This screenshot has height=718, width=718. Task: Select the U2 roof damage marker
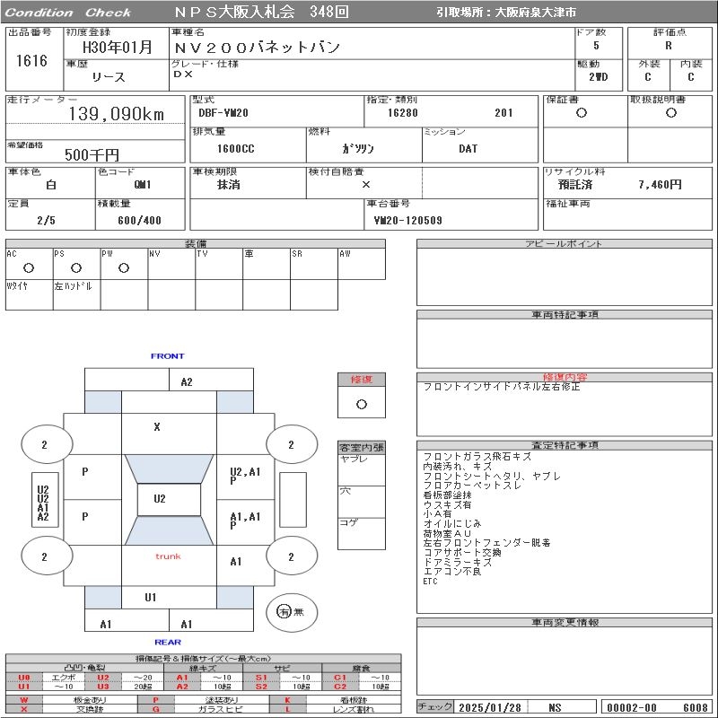(160, 499)
